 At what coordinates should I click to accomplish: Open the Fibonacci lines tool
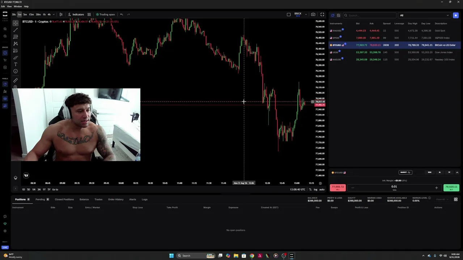click(x=16, y=36)
